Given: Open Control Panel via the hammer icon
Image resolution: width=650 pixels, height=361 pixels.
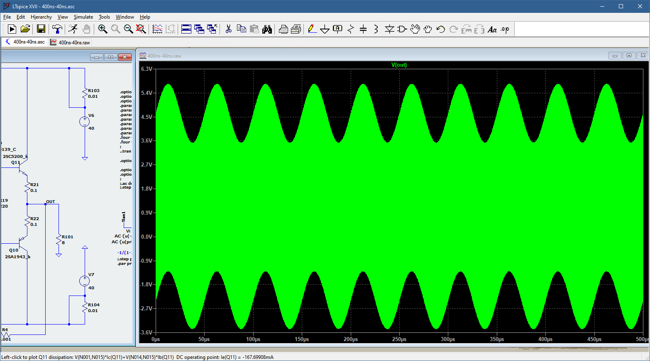Looking at the screenshot, I should [57, 29].
